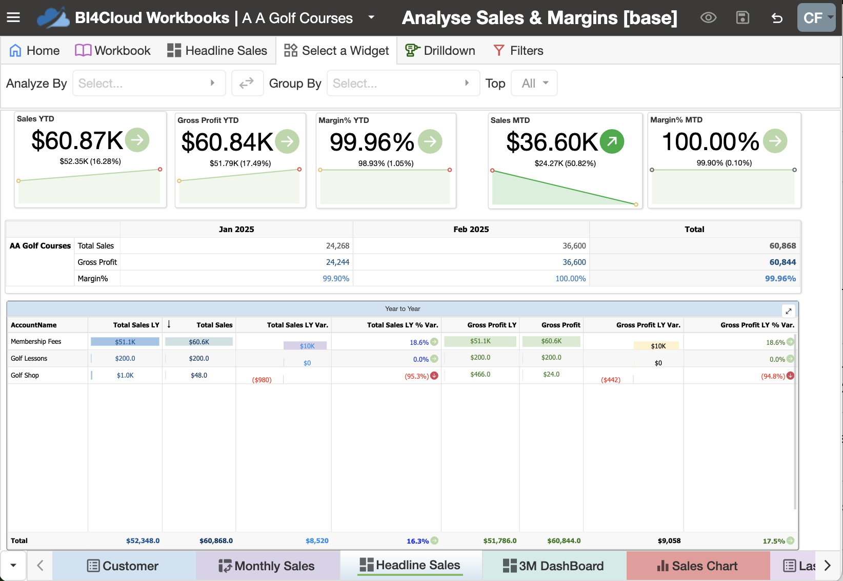Click Margin% total 99.96% link
The width and height of the screenshot is (843, 581).
780,279
